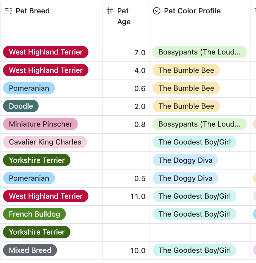256x263 pixels.
Task: Click the Doodle breed tag
Action: coord(21,106)
